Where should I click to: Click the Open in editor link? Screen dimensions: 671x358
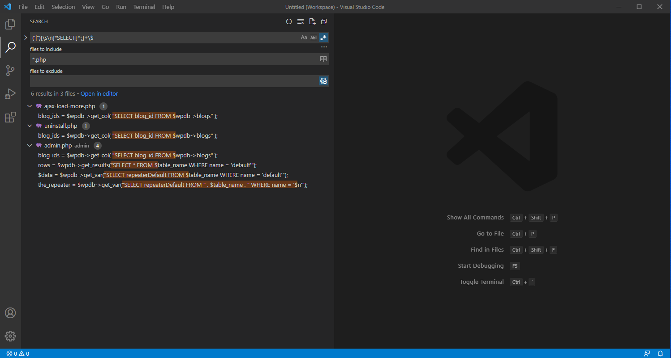[99, 94]
